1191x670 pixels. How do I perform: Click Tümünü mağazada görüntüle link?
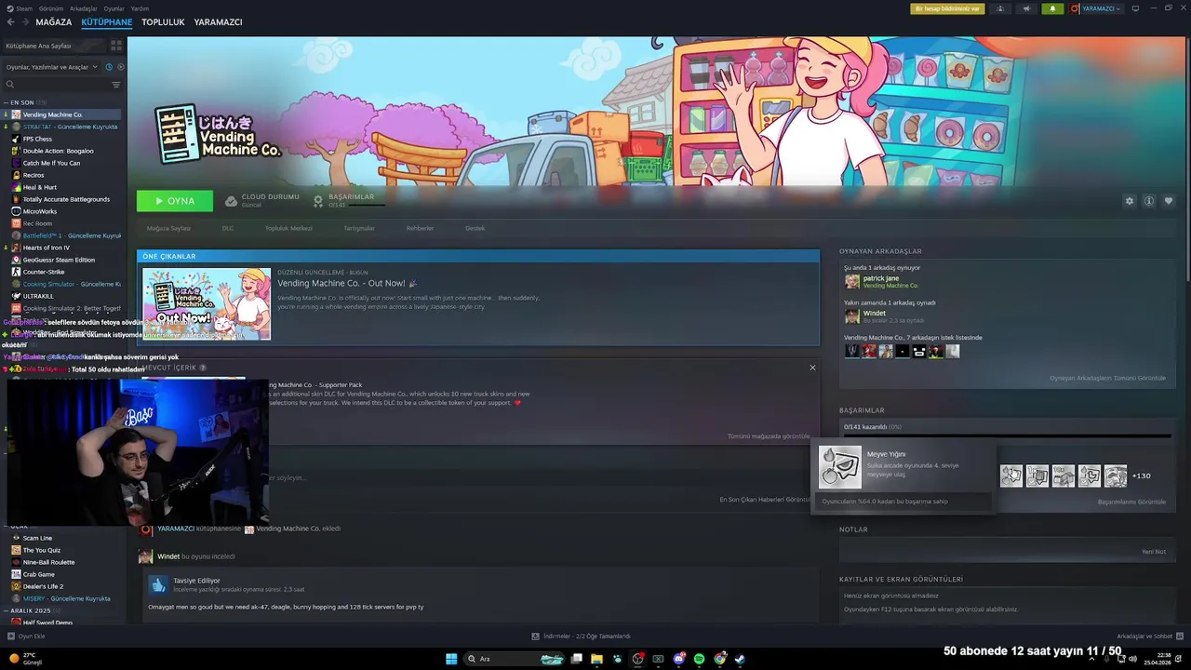[769, 436]
